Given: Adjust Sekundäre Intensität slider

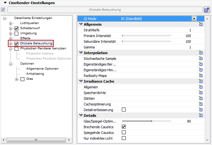Looking at the screenshot, I should [147, 41].
